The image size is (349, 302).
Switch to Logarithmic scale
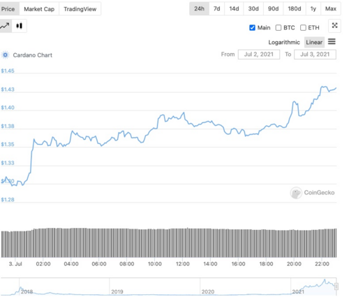pos(284,42)
